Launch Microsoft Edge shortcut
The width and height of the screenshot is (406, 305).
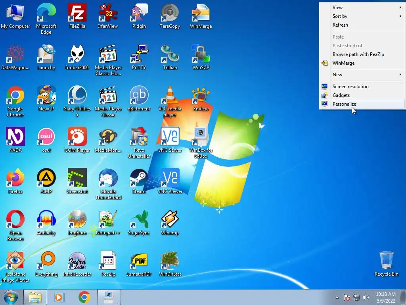[46, 19]
